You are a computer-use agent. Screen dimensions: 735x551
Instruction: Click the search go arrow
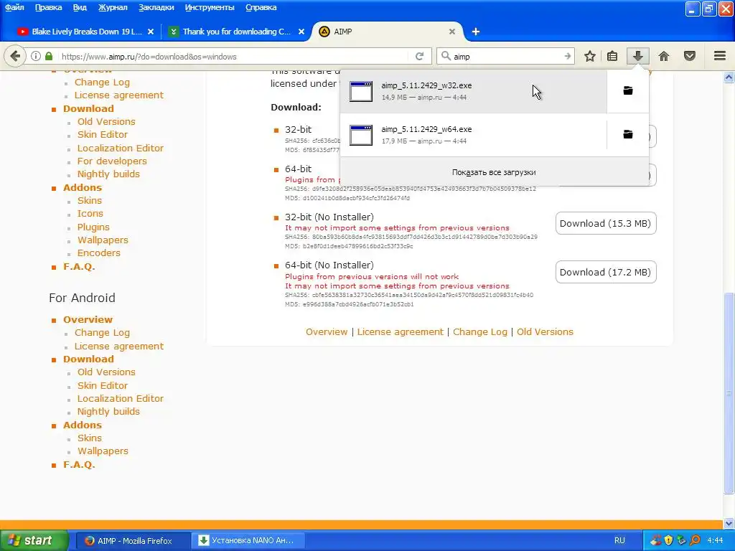click(x=568, y=56)
